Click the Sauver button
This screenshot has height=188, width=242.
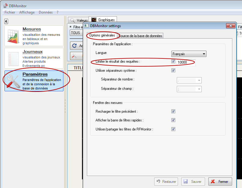tap(193, 181)
